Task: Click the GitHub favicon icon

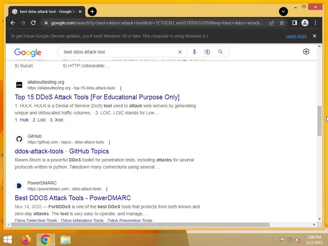Action: coord(19,139)
